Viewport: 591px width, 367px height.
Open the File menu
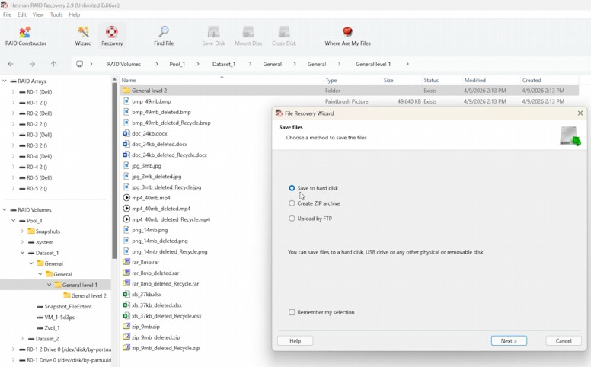tap(7, 14)
